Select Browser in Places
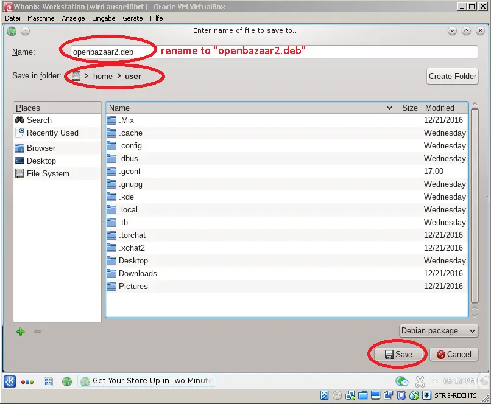Screen dimensions: 491x404 click(x=57, y=148)
